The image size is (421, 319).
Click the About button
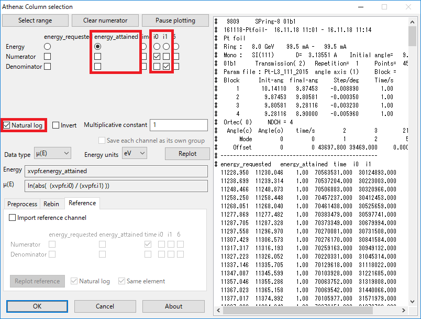coord(173,306)
